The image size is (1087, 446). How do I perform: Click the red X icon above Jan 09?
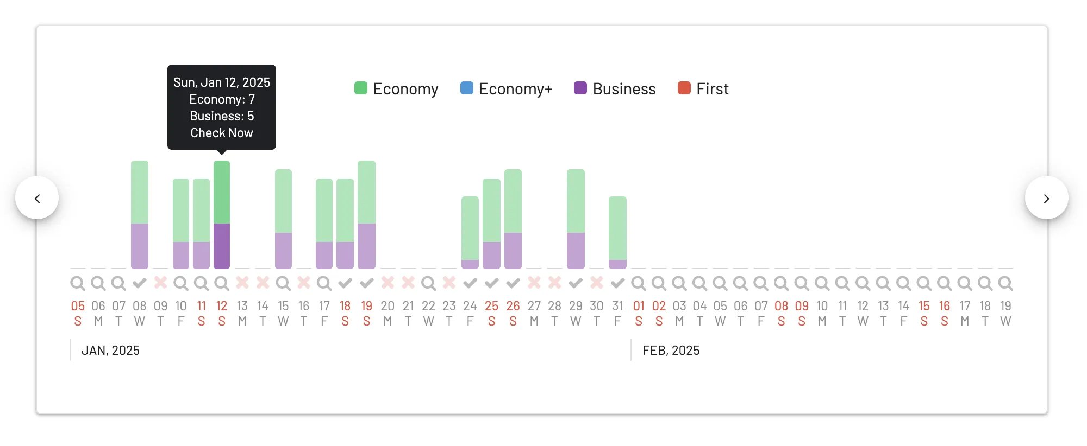(160, 283)
